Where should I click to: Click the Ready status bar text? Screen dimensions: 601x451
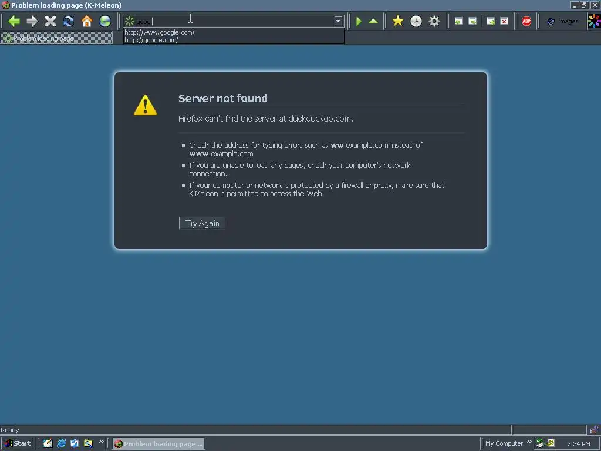(x=9, y=430)
